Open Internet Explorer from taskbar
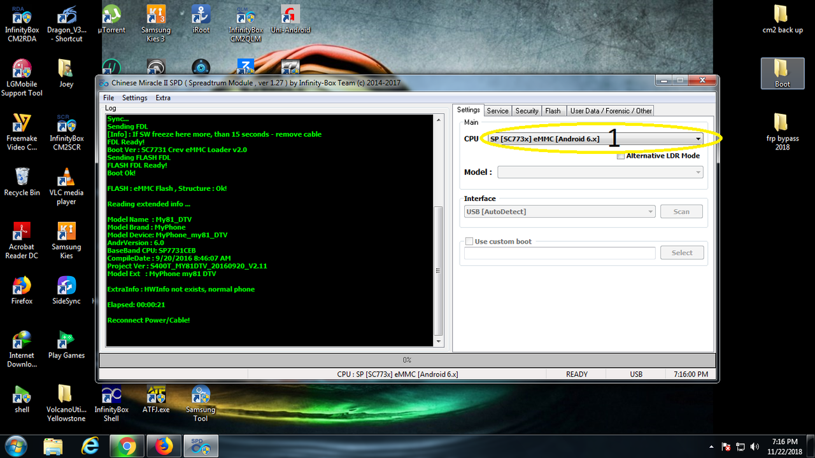The image size is (815, 458). coord(90,447)
